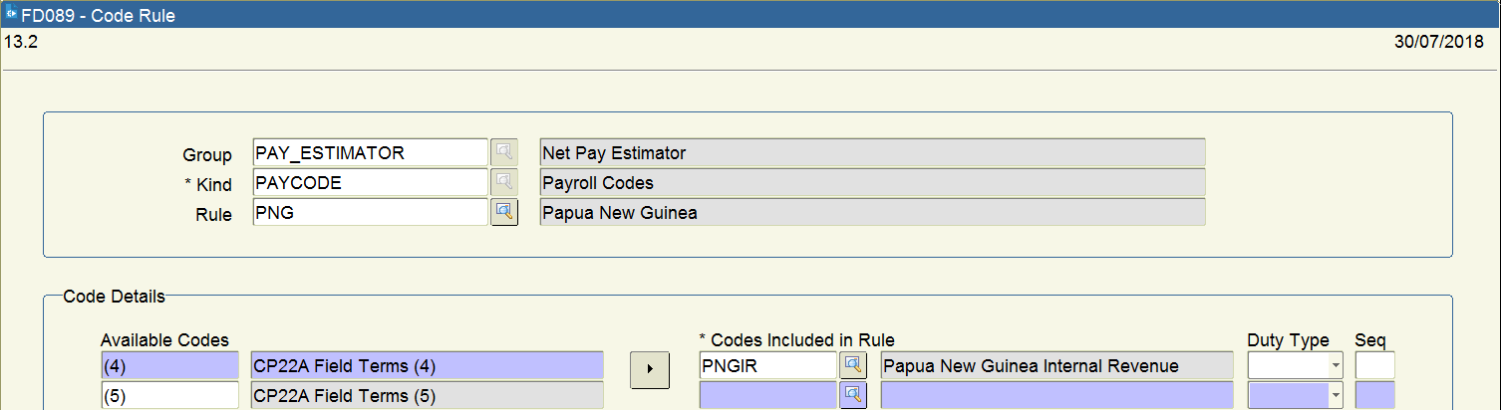Open the Kind field lookup icon
The height and width of the screenshot is (410, 1501).
(x=504, y=182)
